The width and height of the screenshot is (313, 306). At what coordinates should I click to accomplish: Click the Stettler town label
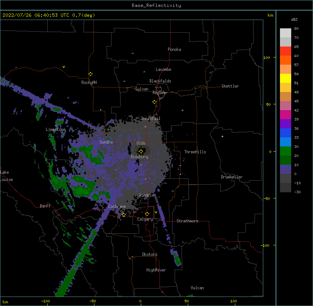(x=230, y=86)
